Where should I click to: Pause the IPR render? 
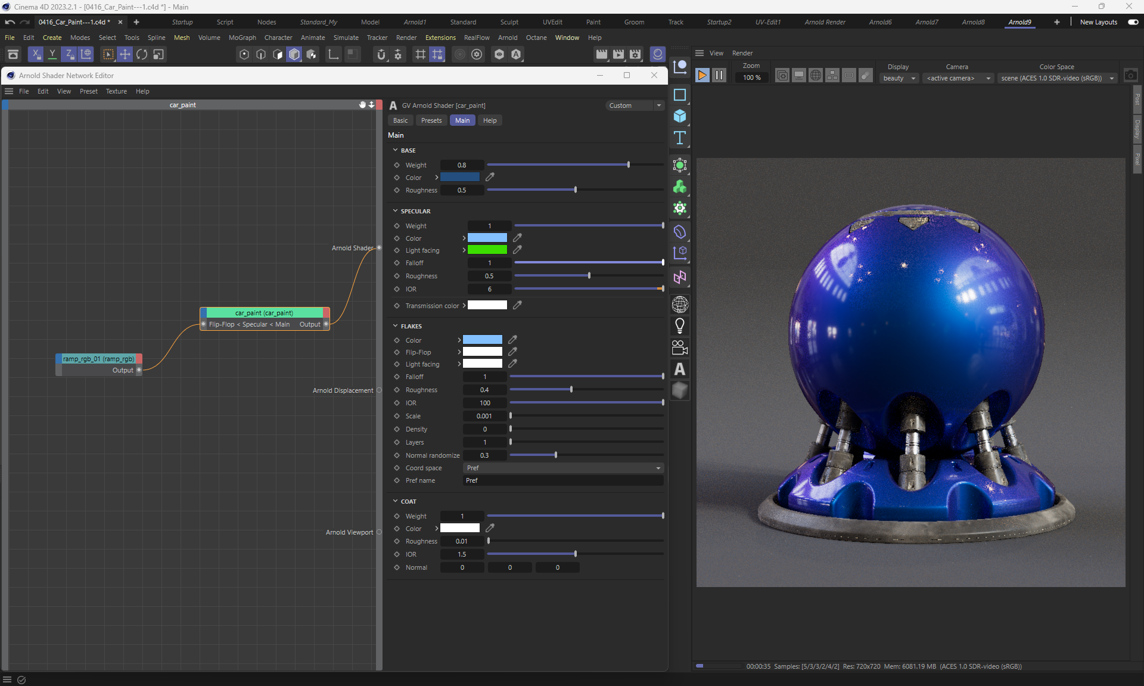point(719,75)
